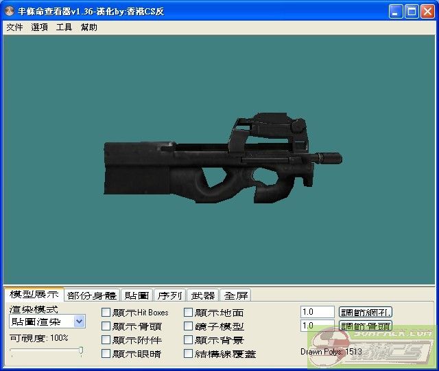Toggle 結構線覆蓋 checkbox
The image size is (439, 371).
tap(189, 354)
